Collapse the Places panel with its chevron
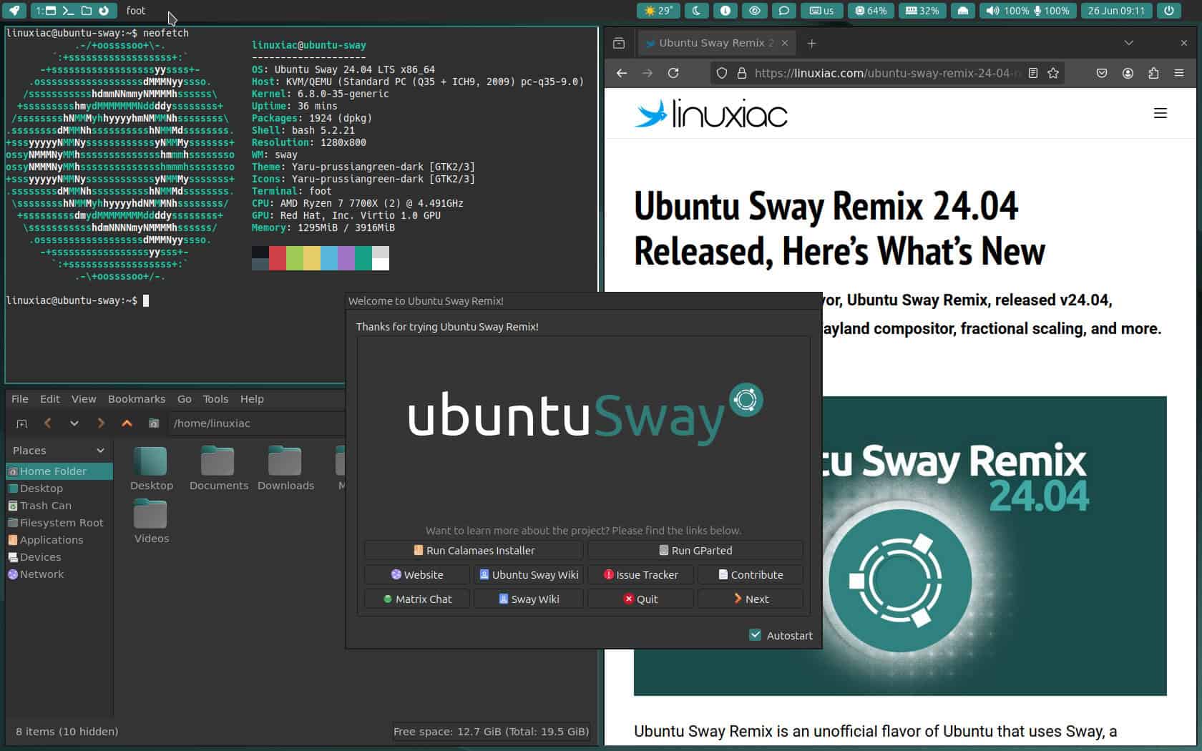The image size is (1202, 751). (99, 450)
